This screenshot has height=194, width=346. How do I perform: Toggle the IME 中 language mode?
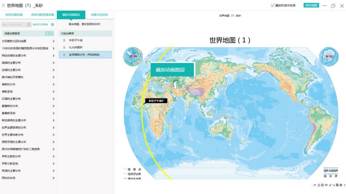[326, 185]
